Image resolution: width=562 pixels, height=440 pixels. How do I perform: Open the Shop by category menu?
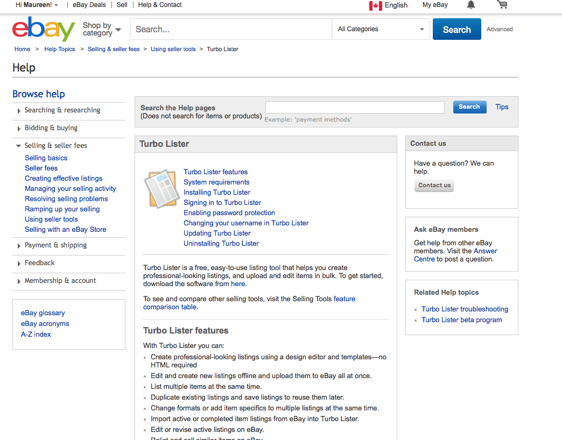coord(101,29)
